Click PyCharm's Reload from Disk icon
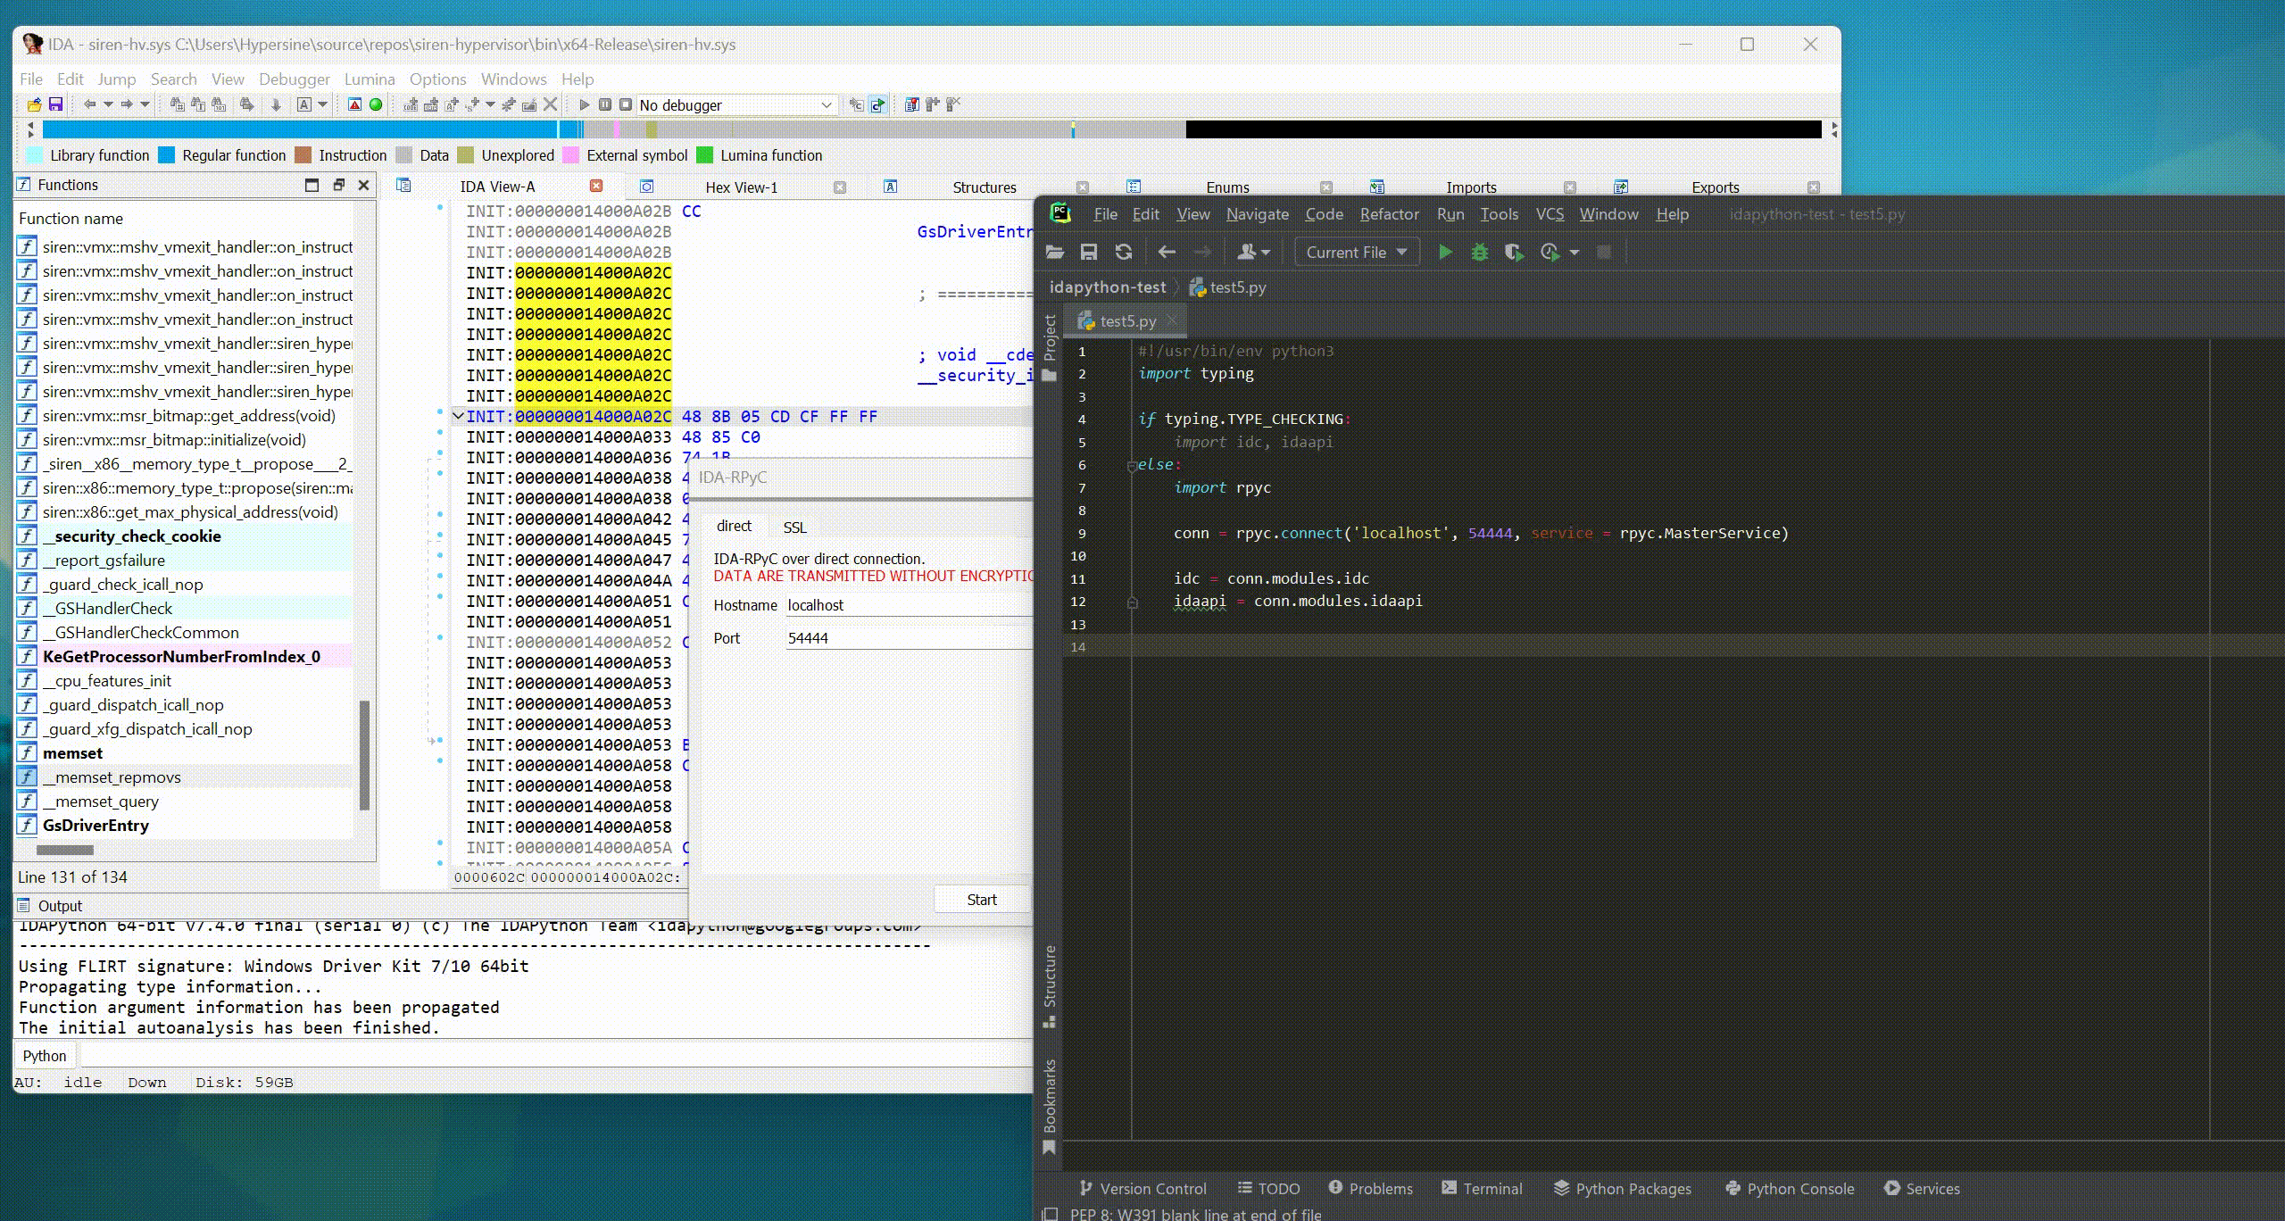Screen dimensions: 2285x1221 tap(1124, 253)
